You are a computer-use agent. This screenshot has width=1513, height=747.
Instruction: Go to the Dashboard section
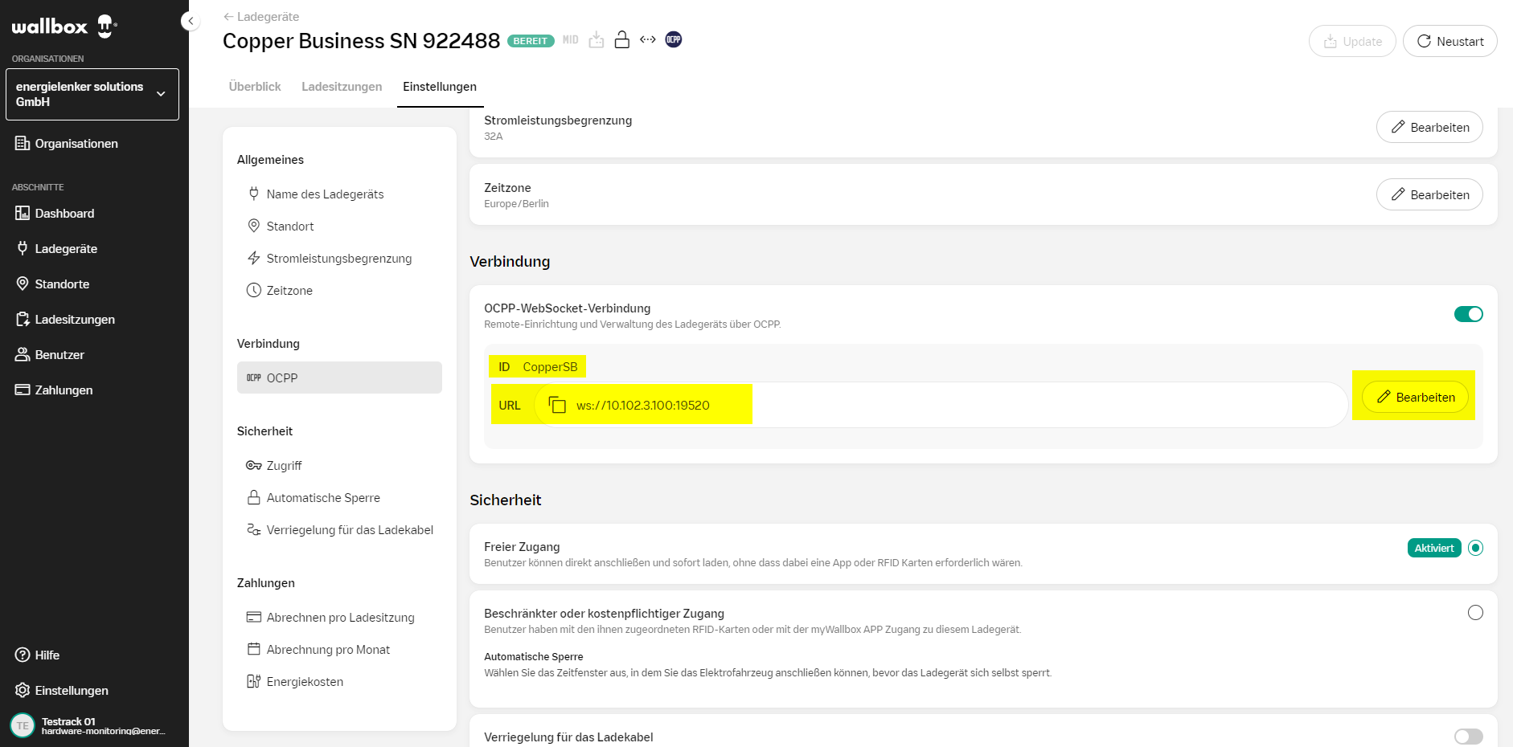click(55, 214)
